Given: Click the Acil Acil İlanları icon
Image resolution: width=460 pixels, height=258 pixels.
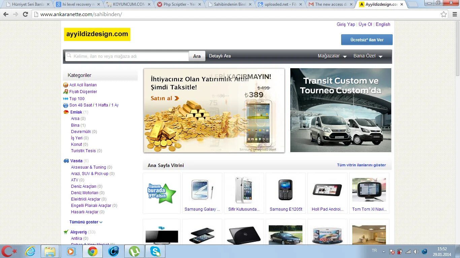Looking at the screenshot, I should pyautogui.click(x=66, y=85).
